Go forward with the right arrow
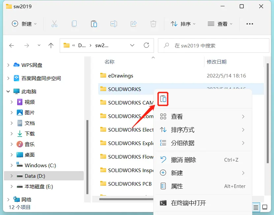Image resolution: width=274 pixels, height=215 pixels. (x=27, y=46)
